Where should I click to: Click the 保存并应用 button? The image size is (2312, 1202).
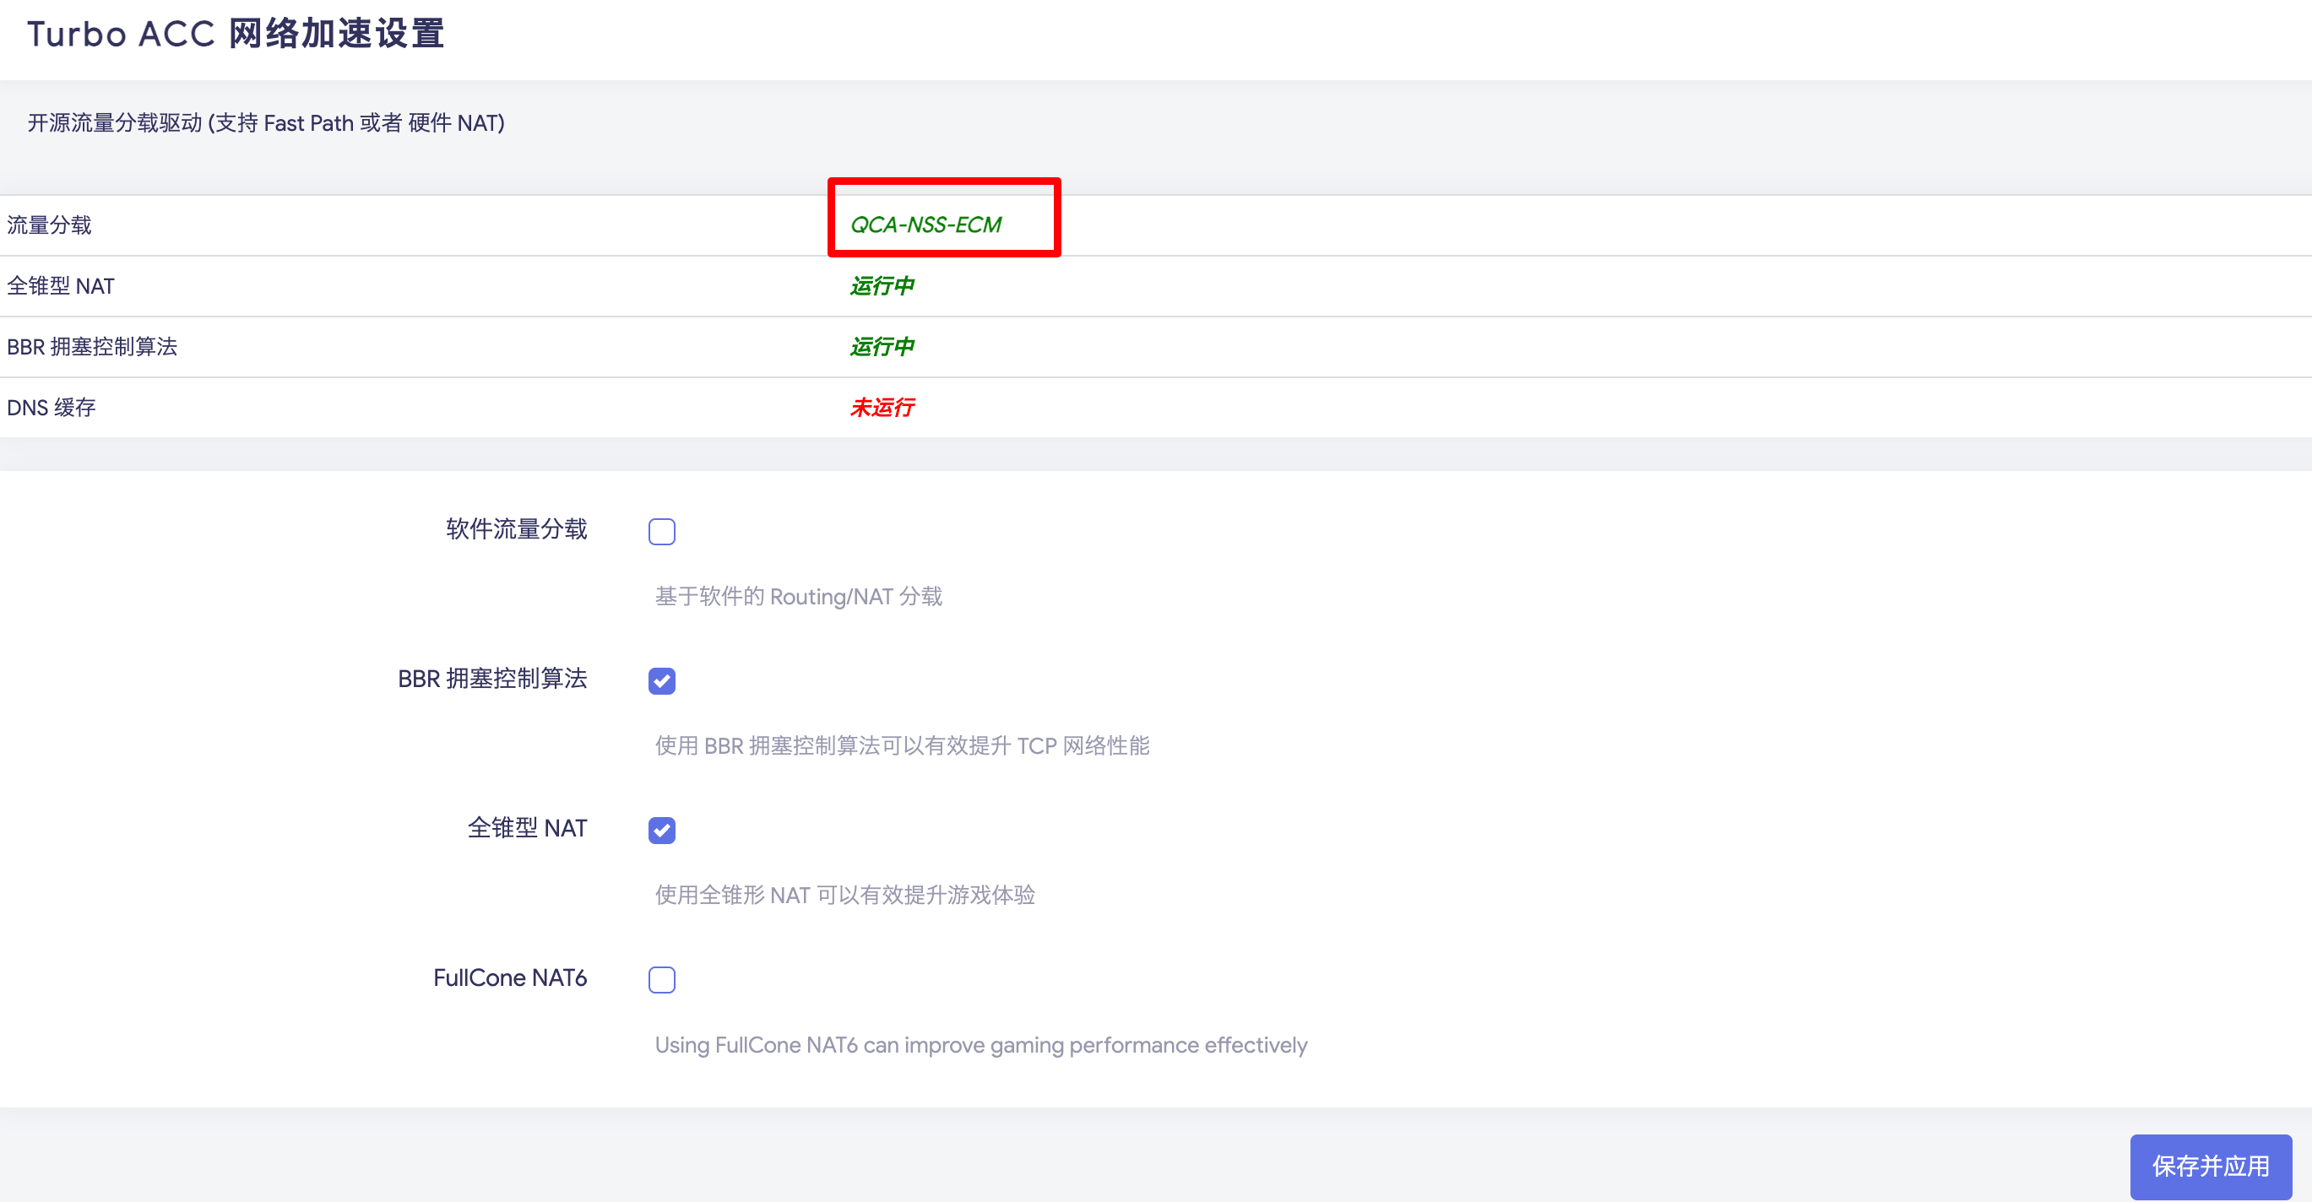(x=2210, y=1166)
